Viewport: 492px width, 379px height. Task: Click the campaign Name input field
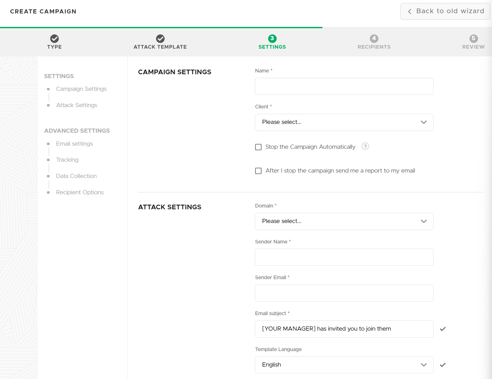pos(344,86)
